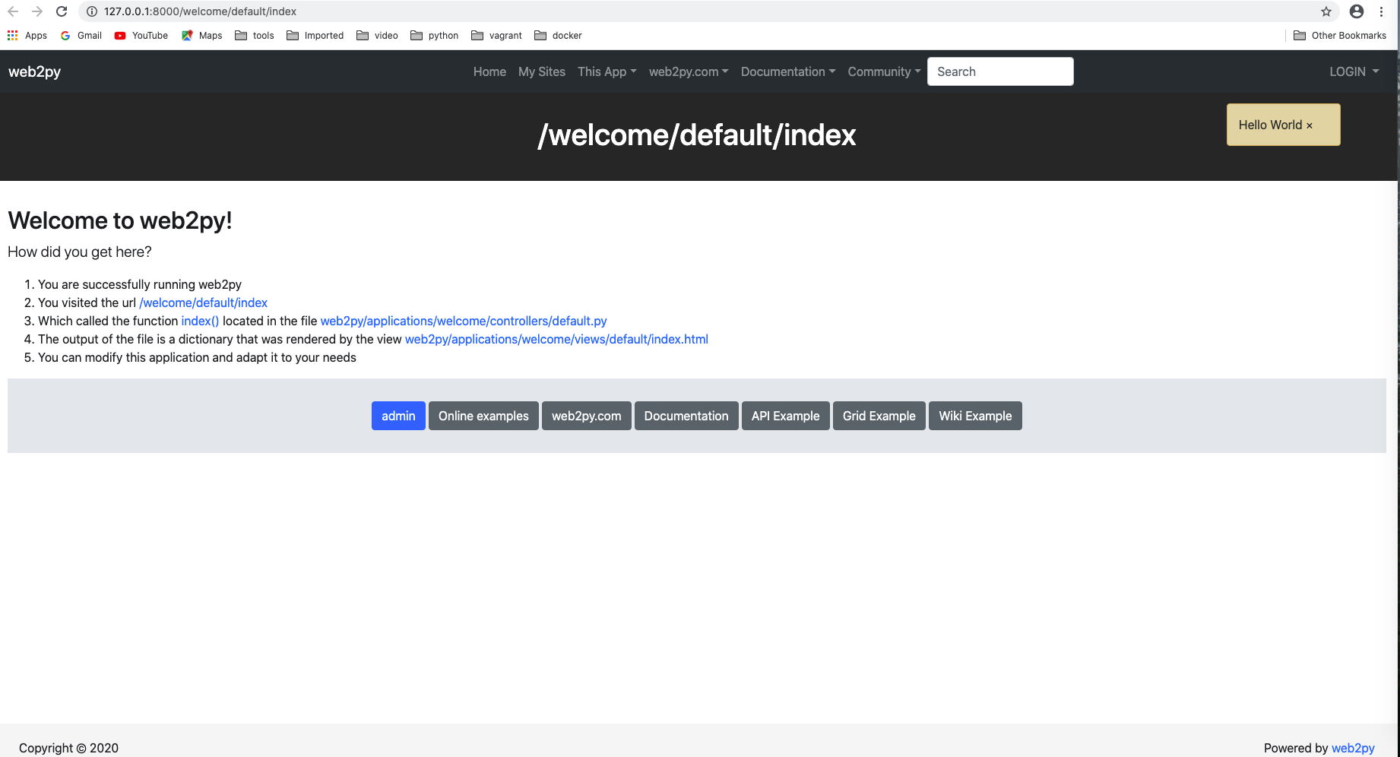Viewport: 1400px width, 757px height.
Task: Open the YouTube bookmark
Action: point(141,36)
